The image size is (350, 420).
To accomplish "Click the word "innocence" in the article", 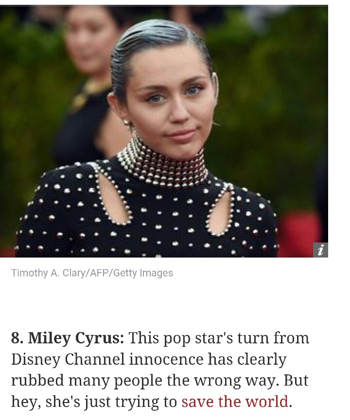I will (166, 359).
